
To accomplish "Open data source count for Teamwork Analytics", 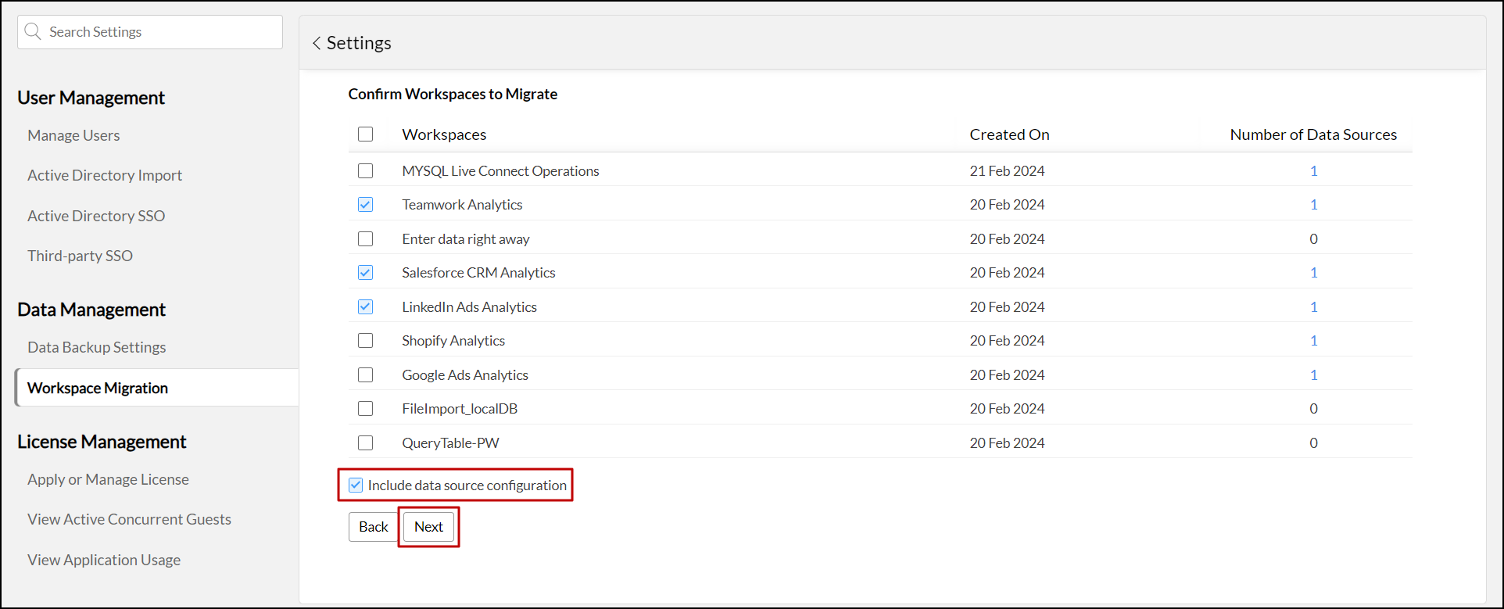I will [1313, 205].
